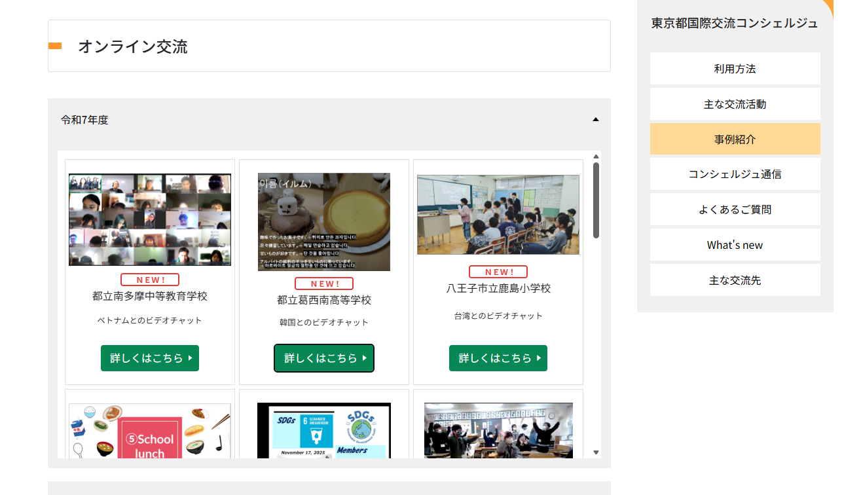
Task: Click the vertical scrollbar thumb in the card list
Action: [x=596, y=200]
